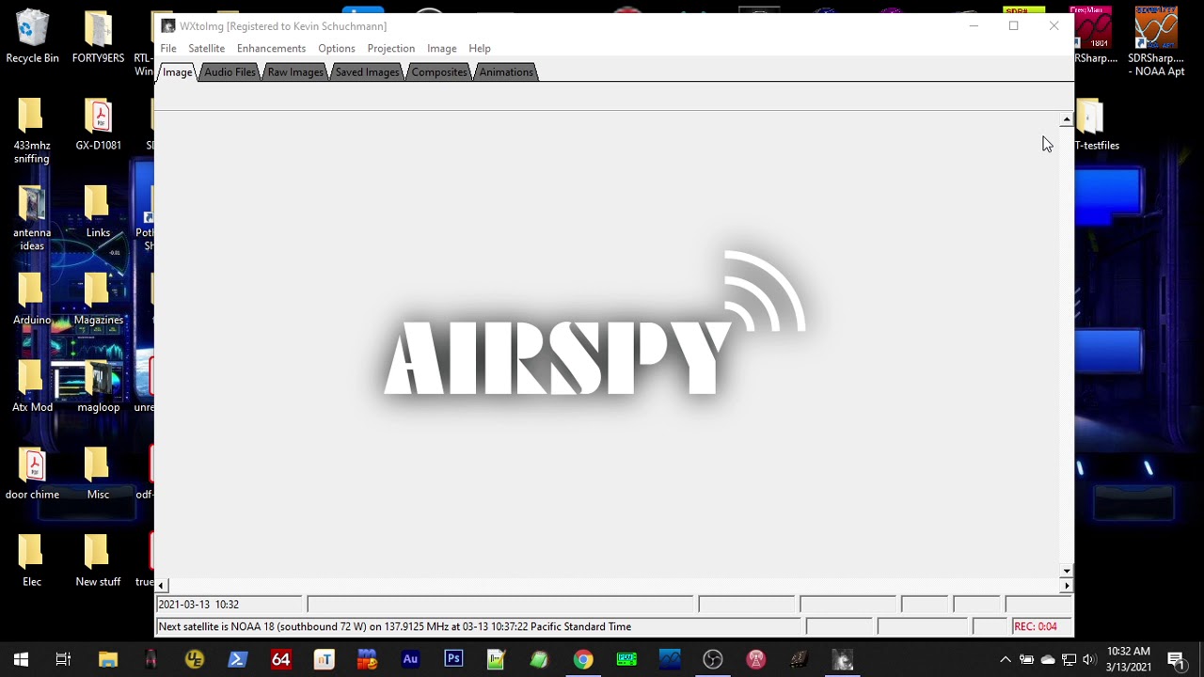
Task: Click the vertical scrollbar down arrow
Action: point(1066,571)
